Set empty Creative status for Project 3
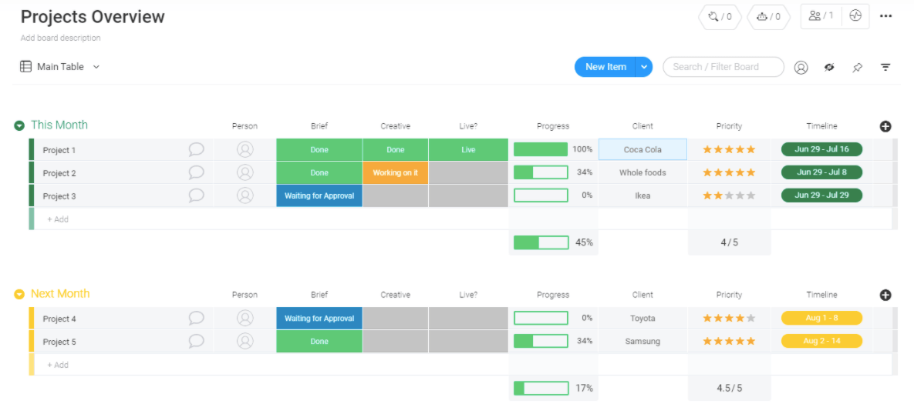 pyautogui.click(x=395, y=196)
